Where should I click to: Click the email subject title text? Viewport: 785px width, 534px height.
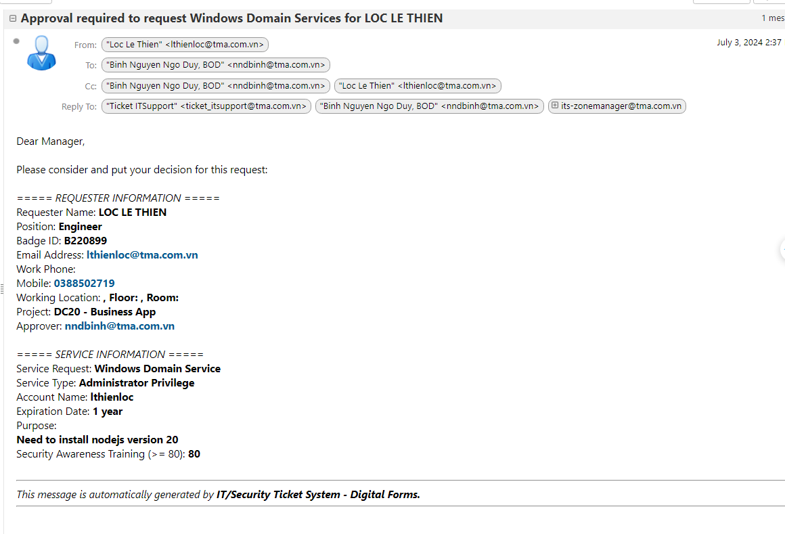click(x=231, y=18)
